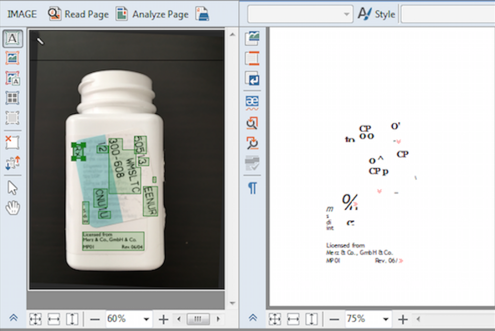The height and width of the screenshot is (331, 495).
Task: Toggle non-printing characters pilcrow icon
Action: (x=252, y=188)
